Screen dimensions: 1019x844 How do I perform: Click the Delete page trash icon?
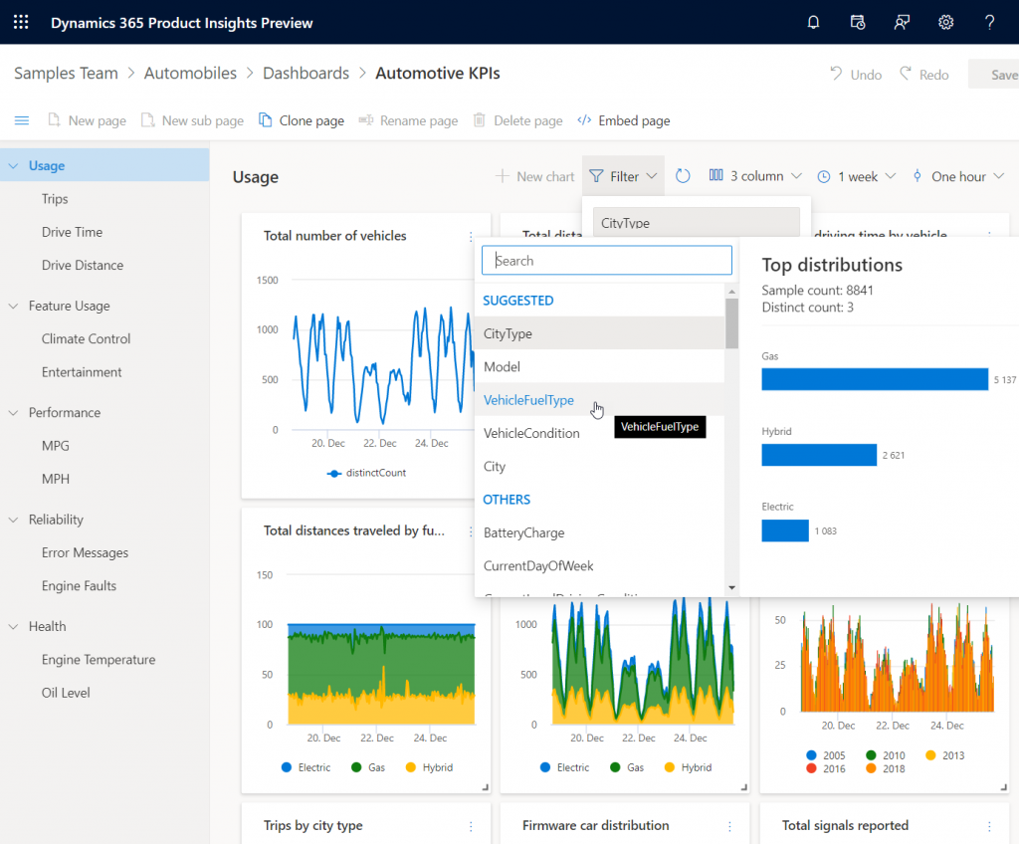point(479,120)
